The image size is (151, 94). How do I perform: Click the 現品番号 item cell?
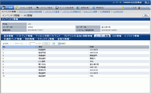(42, 73)
